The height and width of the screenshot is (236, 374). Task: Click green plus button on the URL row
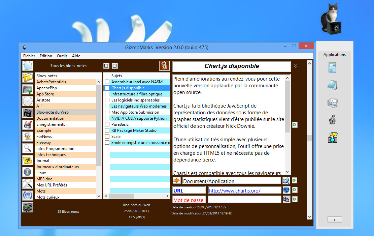(295, 190)
